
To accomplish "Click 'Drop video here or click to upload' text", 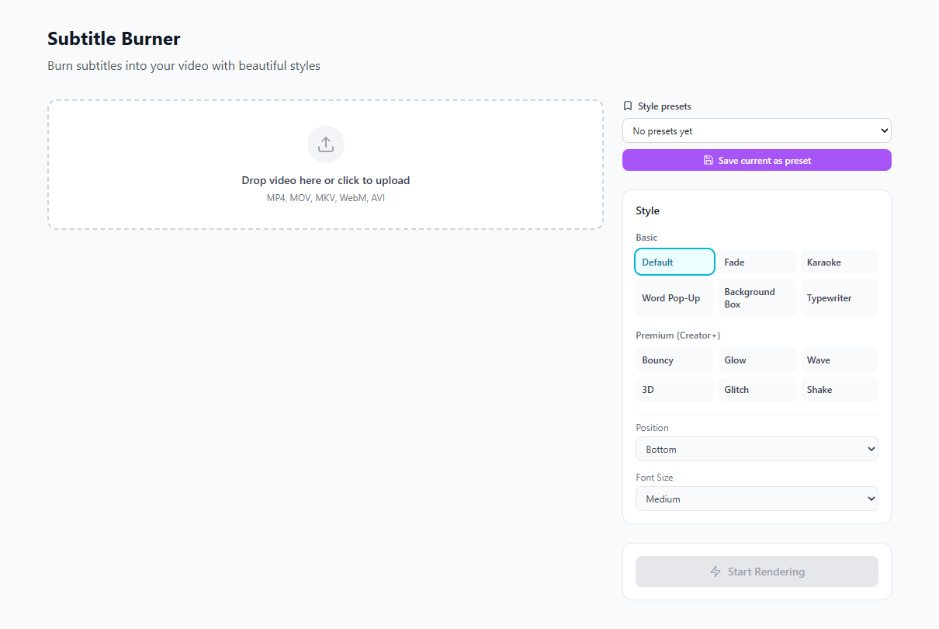I will [x=326, y=180].
